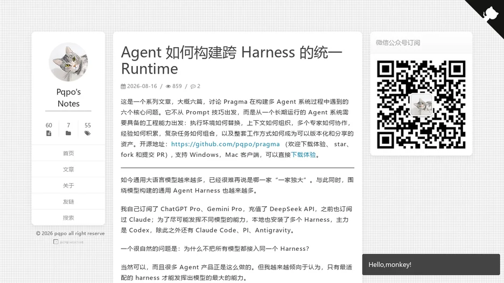The height and width of the screenshot is (283, 504).
Task: Open the github.com/pqpo/pragma link
Action: pyautogui.click(x=225, y=144)
